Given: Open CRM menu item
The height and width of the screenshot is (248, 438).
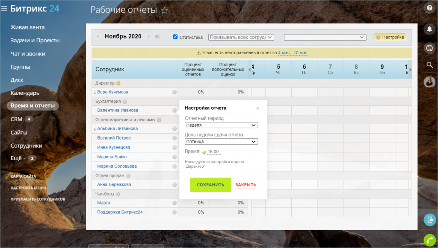Looking at the screenshot, I should point(16,119).
